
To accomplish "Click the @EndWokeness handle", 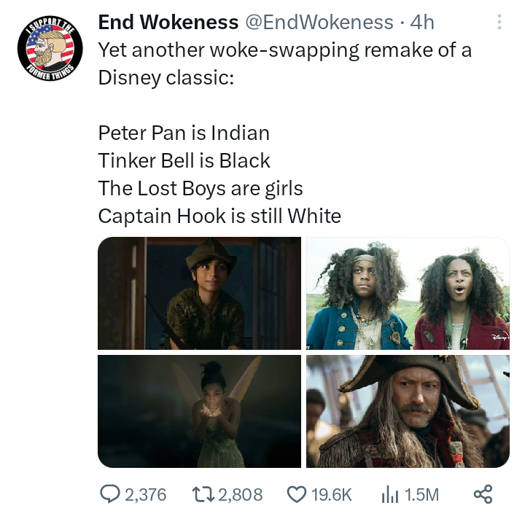I will 319,23.
